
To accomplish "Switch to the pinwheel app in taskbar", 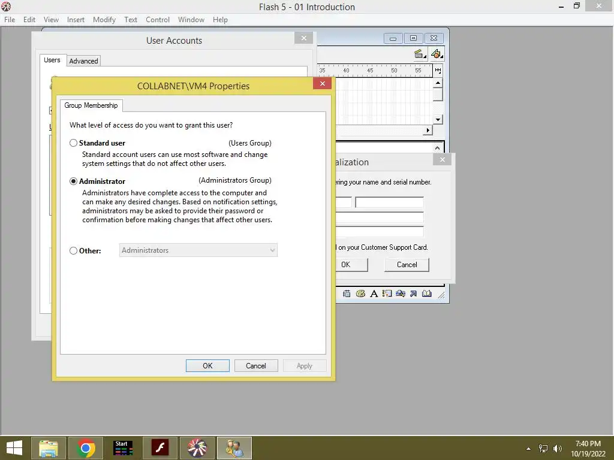I will [197, 448].
